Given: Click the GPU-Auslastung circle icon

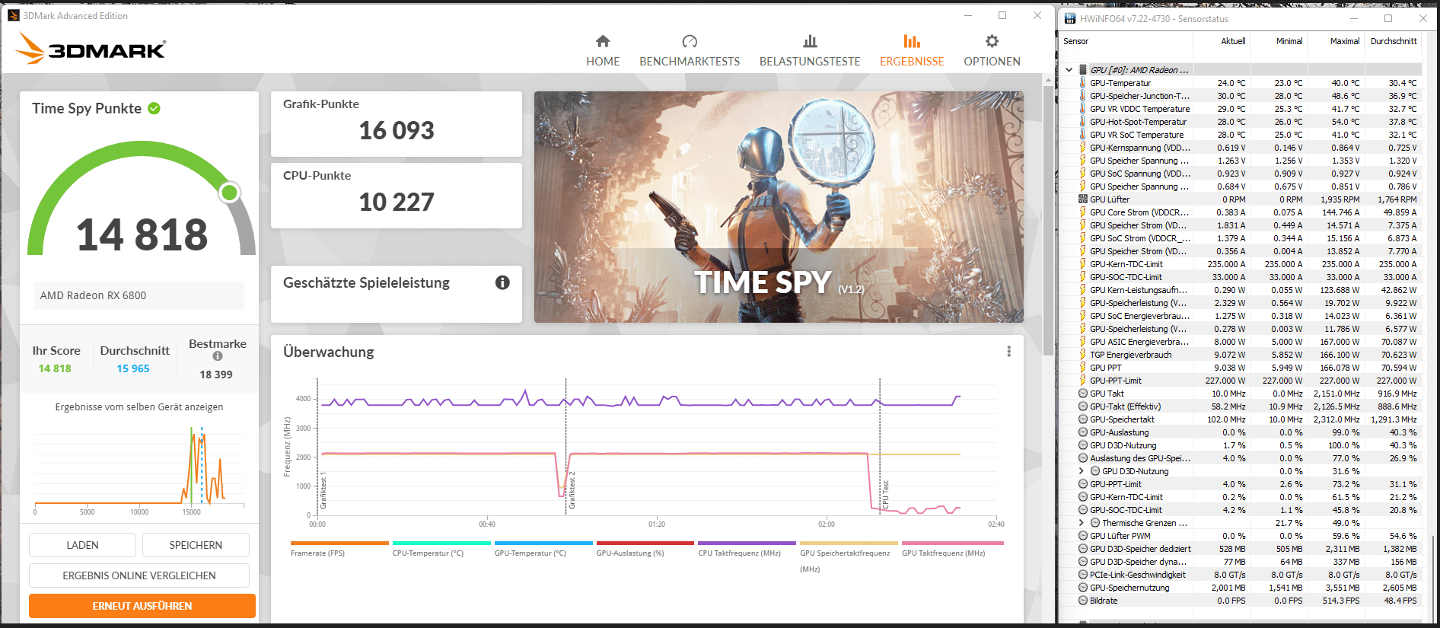Looking at the screenshot, I should (x=1083, y=432).
